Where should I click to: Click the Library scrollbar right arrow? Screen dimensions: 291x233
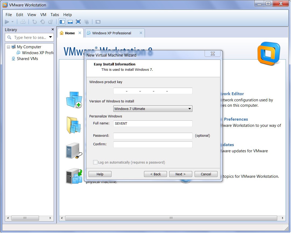(x=50, y=218)
